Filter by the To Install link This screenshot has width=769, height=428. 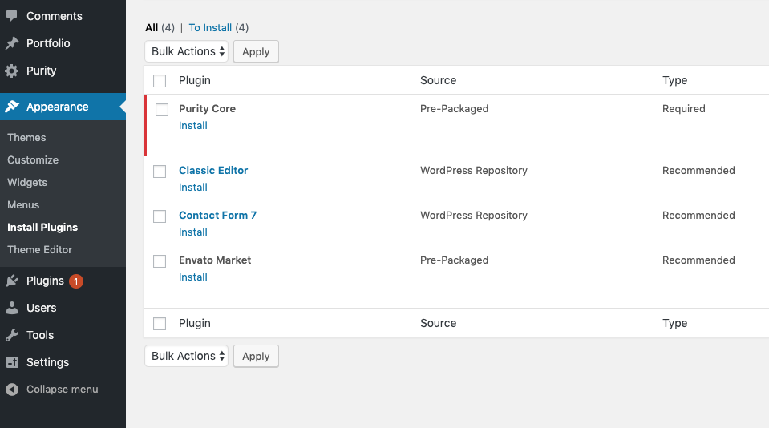[210, 27]
